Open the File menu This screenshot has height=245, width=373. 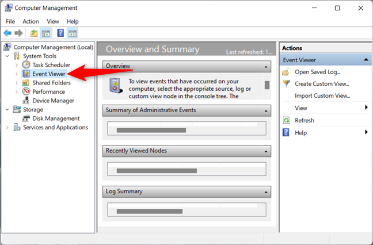(10, 21)
